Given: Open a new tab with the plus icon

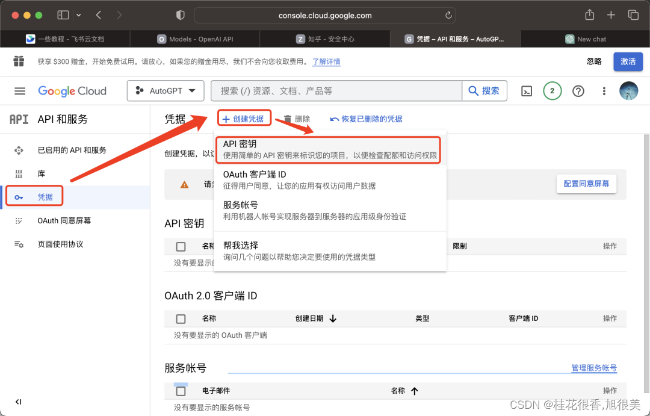Looking at the screenshot, I should click(611, 15).
